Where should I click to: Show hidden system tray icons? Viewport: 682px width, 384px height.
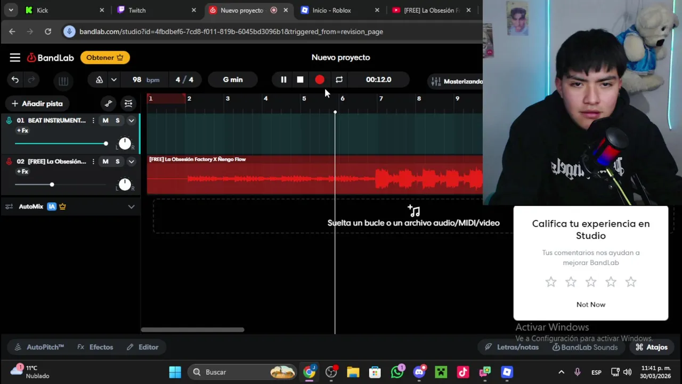point(561,372)
